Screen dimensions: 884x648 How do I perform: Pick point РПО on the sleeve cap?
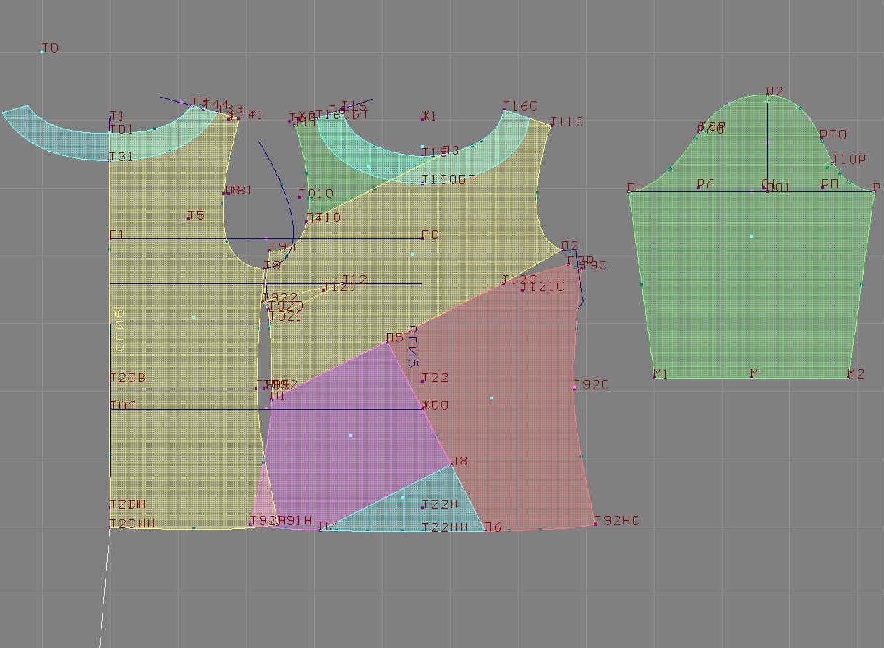(x=820, y=139)
